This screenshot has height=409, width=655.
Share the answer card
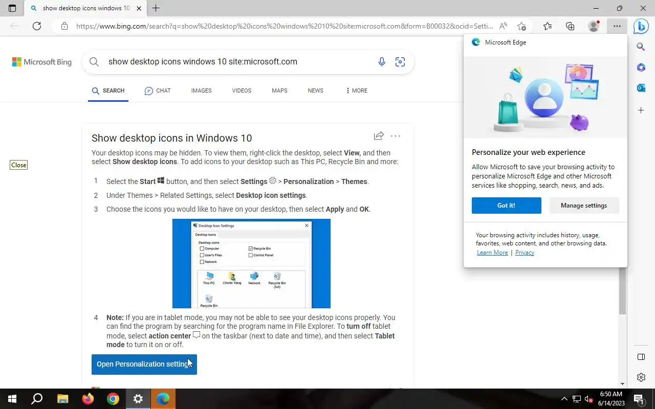[x=379, y=136]
